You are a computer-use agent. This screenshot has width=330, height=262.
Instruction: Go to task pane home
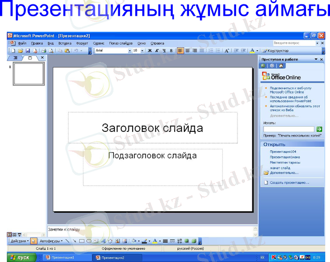[x=281, y=65]
